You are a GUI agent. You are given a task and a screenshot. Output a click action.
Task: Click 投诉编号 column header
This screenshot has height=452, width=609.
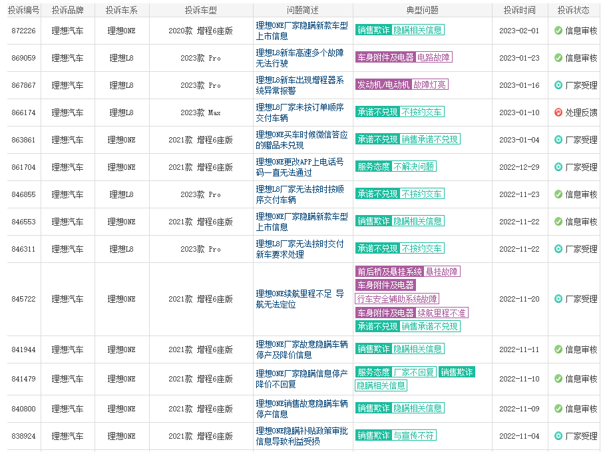pos(24,11)
